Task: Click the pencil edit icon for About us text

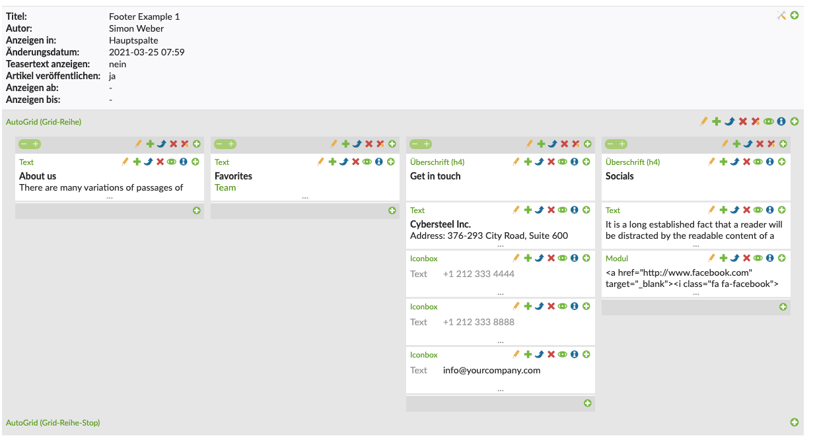Action: tap(125, 162)
